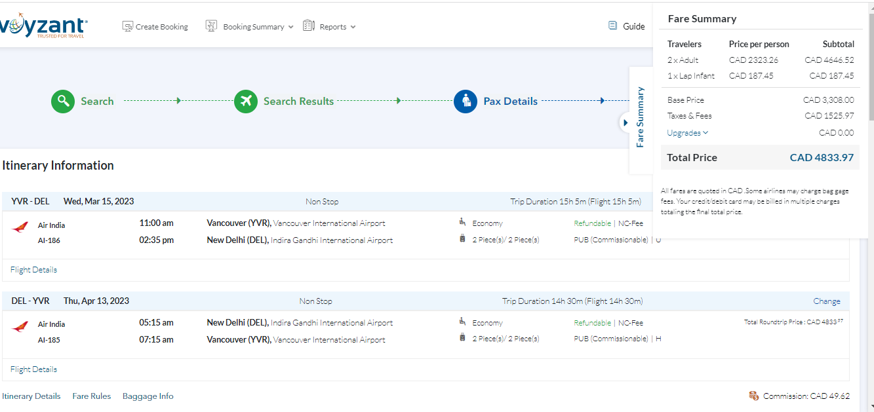Screen dimensions: 874x412
Task: Click the Search Results airplane step icon
Action: tap(246, 101)
